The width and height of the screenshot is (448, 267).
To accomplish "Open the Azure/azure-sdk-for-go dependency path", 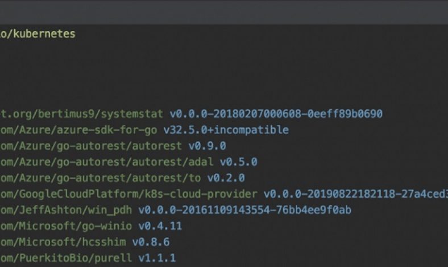I will click(78, 130).
